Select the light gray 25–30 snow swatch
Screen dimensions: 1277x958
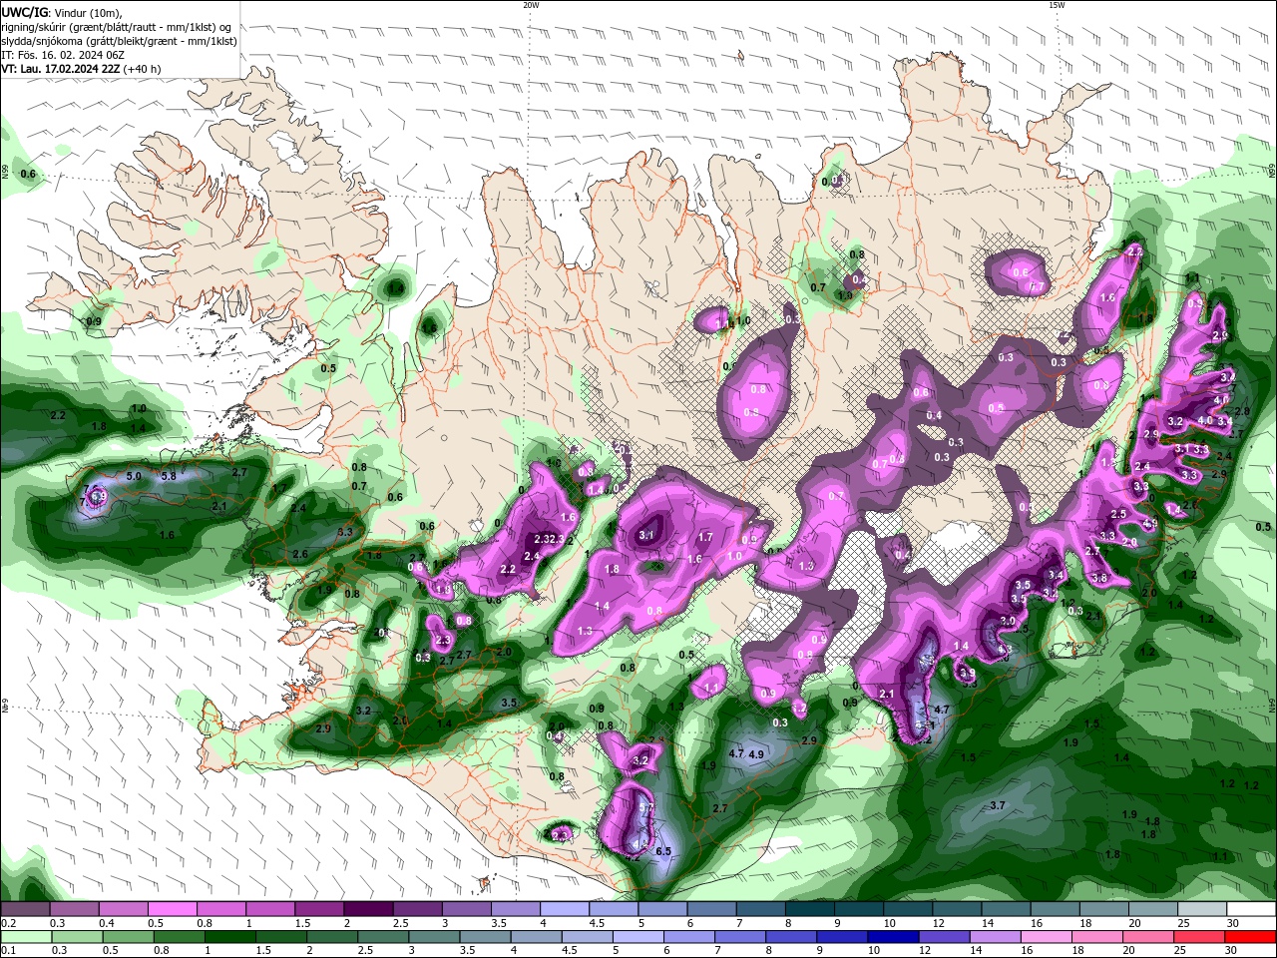(x=1202, y=909)
